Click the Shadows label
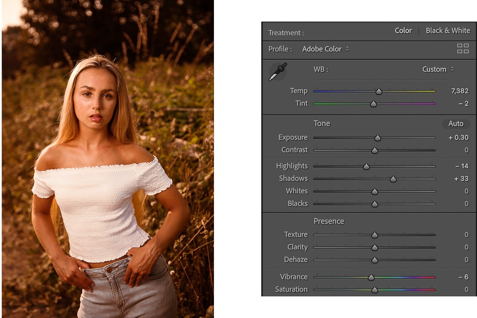 click(x=293, y=178)
